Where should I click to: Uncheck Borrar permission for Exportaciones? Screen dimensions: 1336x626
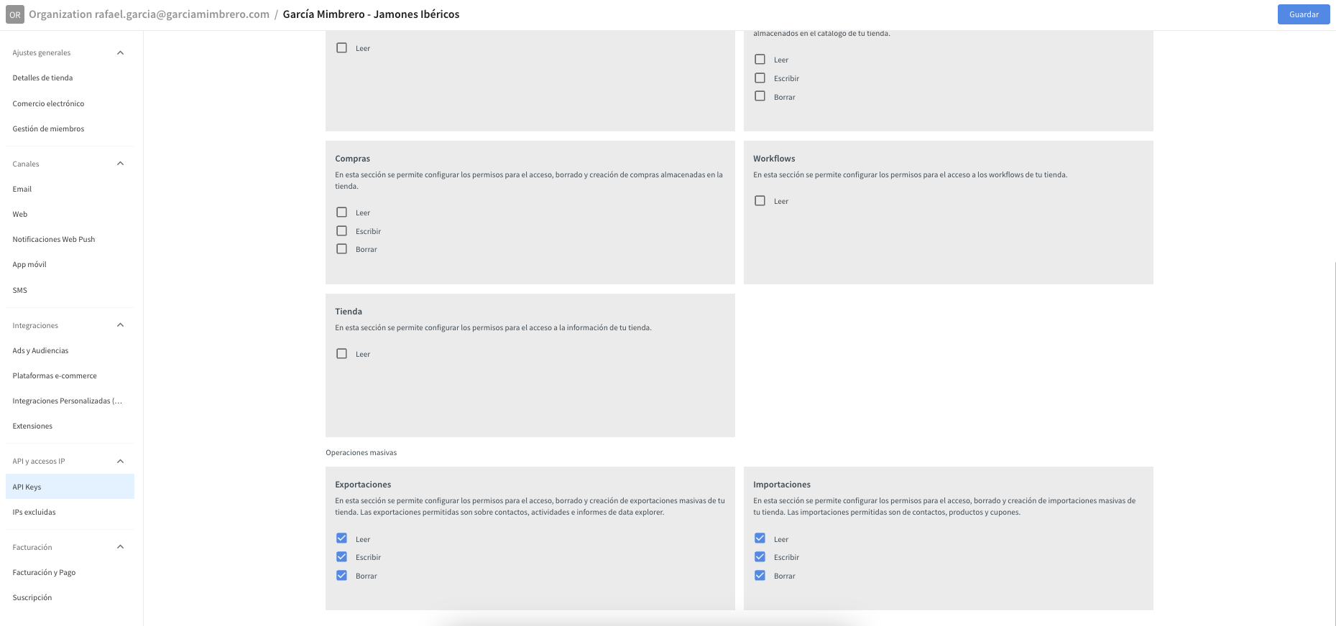point(342,576)
